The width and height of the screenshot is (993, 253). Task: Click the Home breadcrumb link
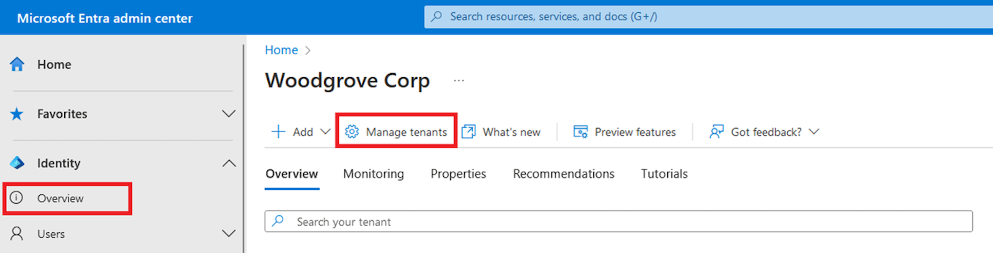[281, 50]
